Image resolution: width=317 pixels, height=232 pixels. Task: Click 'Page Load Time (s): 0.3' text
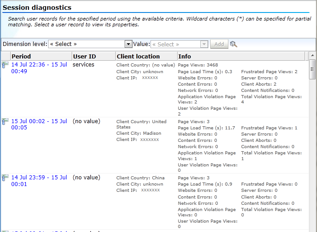(205, 72)
